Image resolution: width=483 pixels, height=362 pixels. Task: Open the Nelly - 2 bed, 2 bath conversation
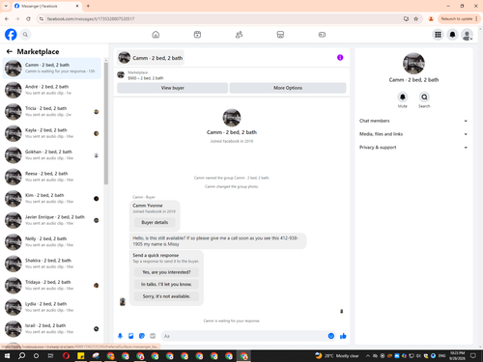(x=52, y=241)
